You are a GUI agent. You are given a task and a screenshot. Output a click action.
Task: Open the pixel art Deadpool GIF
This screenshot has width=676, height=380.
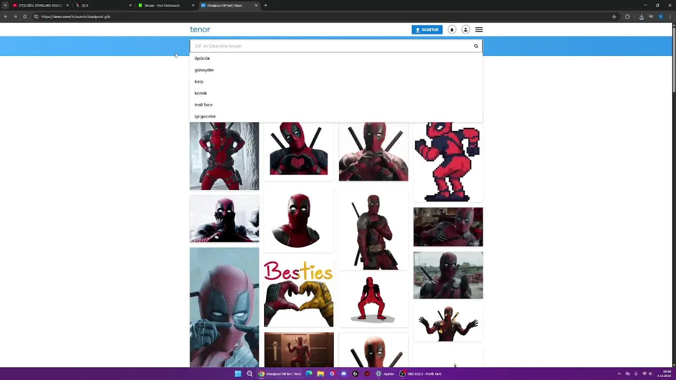click(448, 162)
